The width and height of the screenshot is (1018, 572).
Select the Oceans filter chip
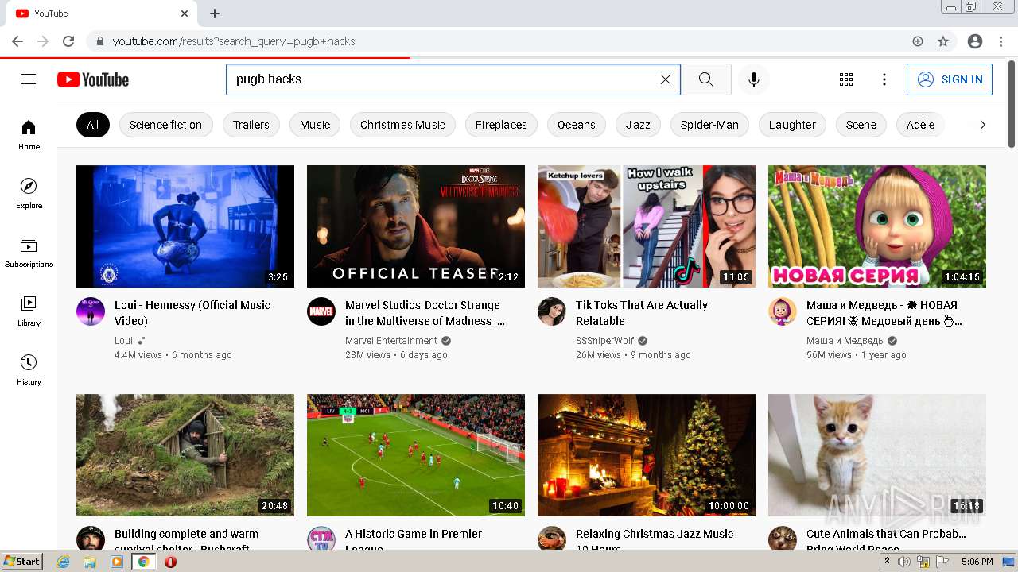[x=577, y=125]
